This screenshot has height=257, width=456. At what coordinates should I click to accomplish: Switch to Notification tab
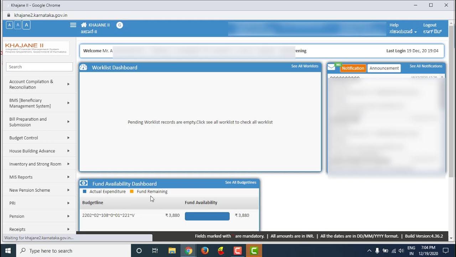coord(353,68)
